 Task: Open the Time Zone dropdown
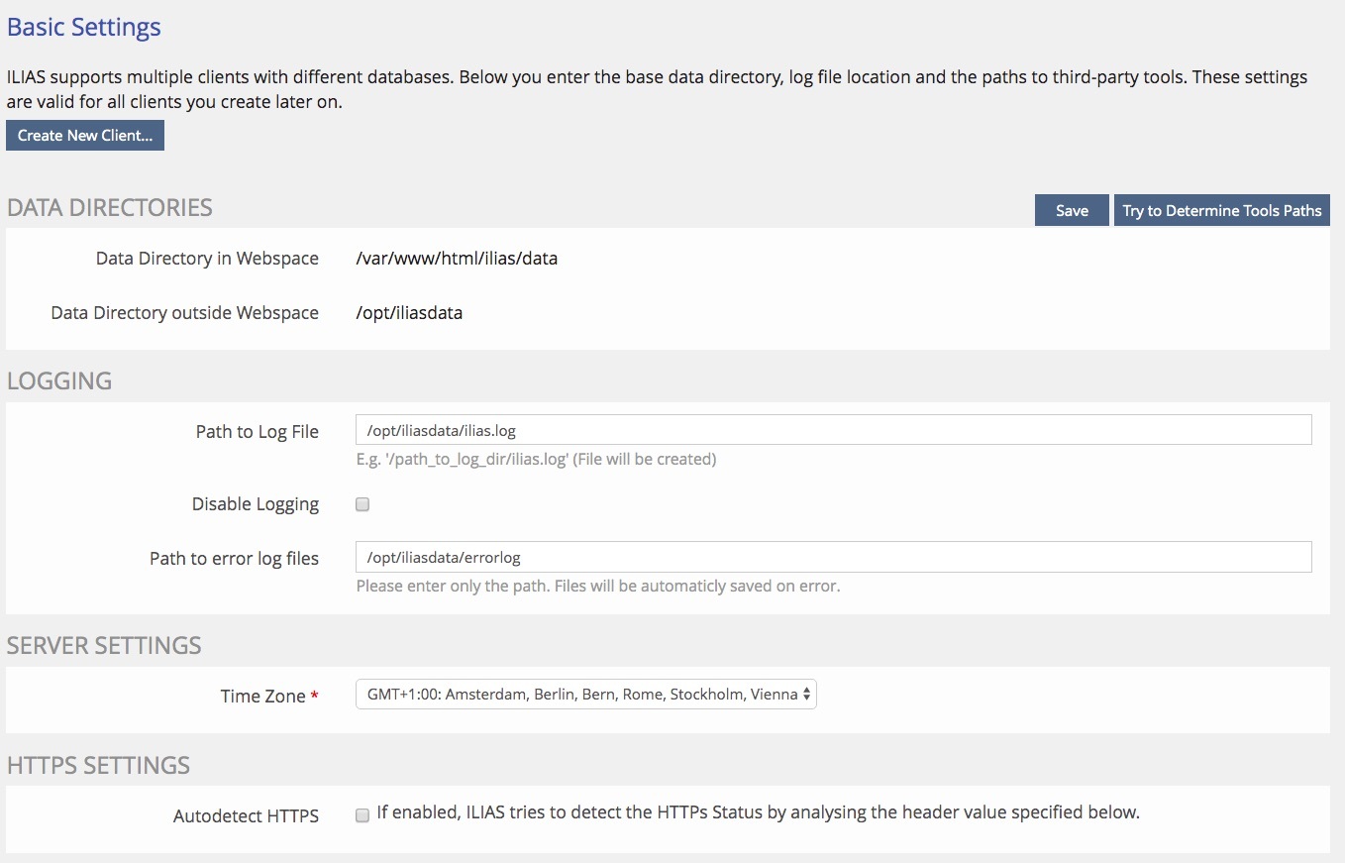click(585, 695)
